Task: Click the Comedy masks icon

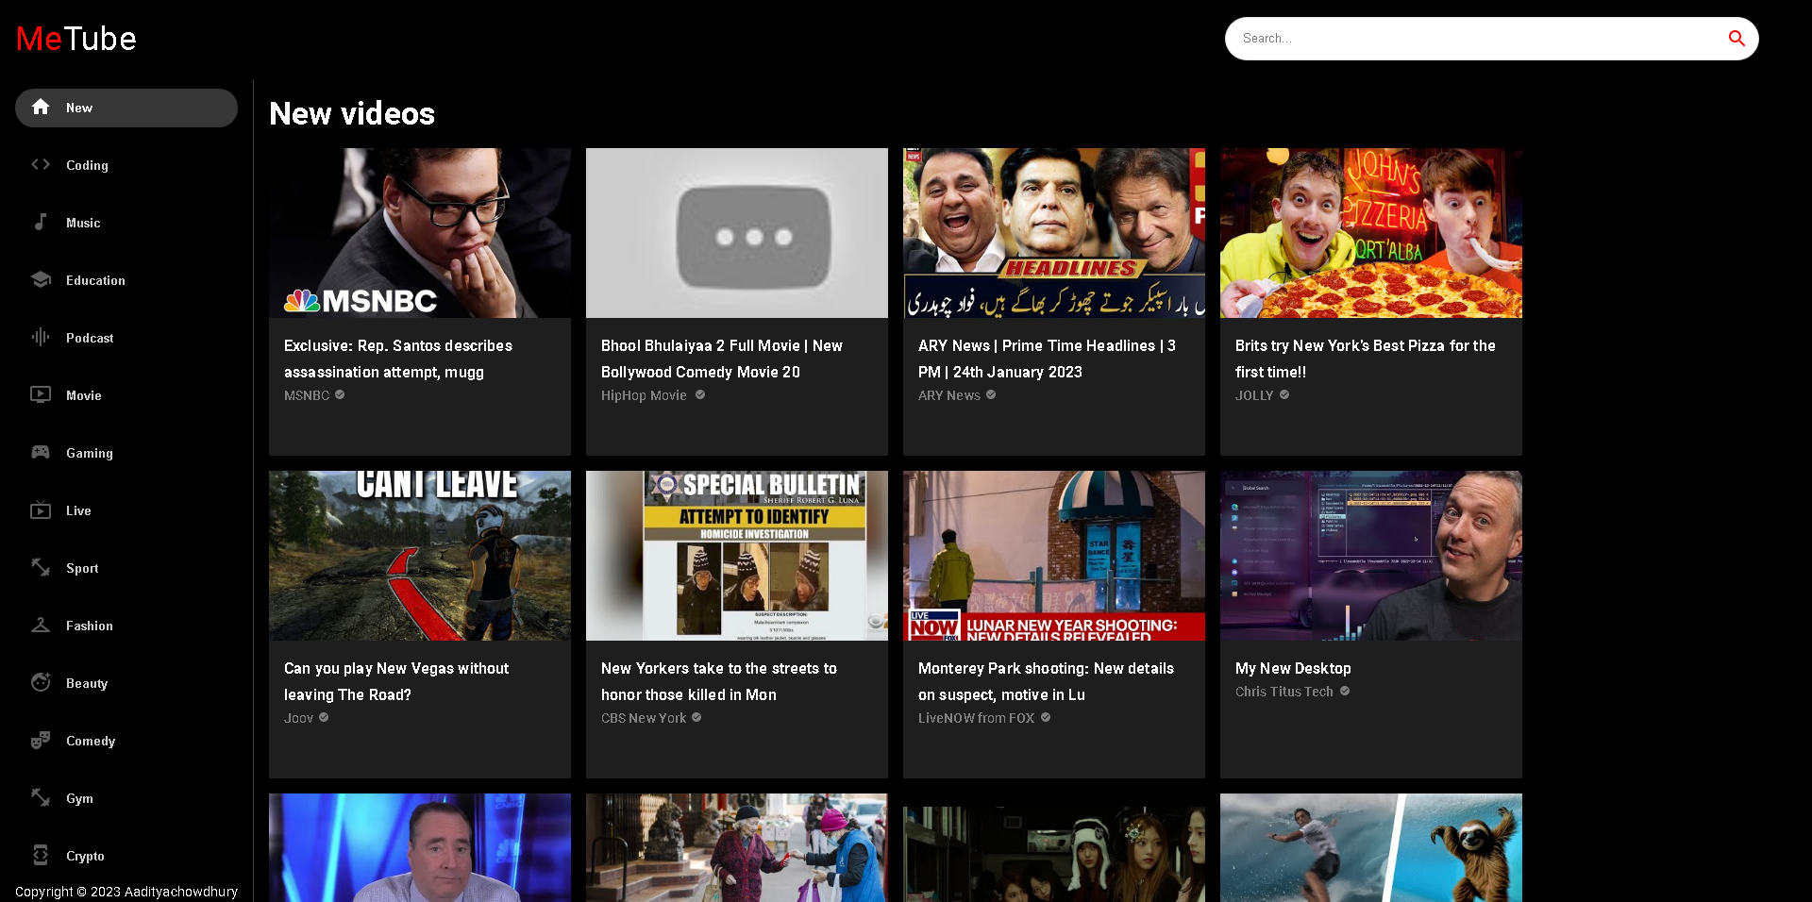Action: [x=41, y=740]
